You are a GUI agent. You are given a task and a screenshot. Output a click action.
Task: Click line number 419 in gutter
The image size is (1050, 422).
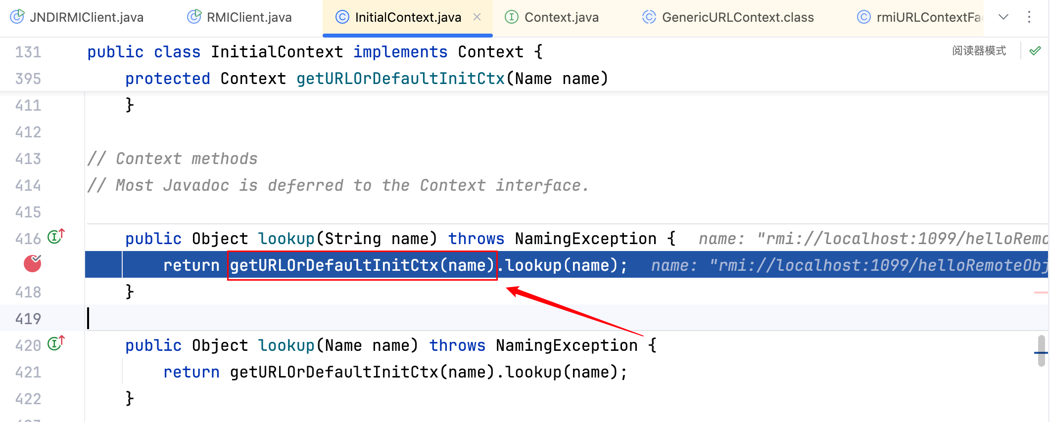tap(28, 319)
